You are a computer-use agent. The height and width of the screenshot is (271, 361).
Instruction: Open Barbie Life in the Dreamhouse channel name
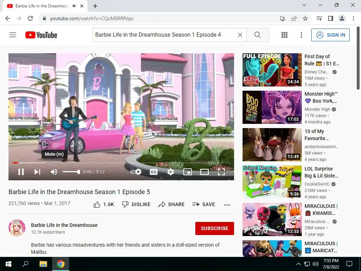pos(64,225)
